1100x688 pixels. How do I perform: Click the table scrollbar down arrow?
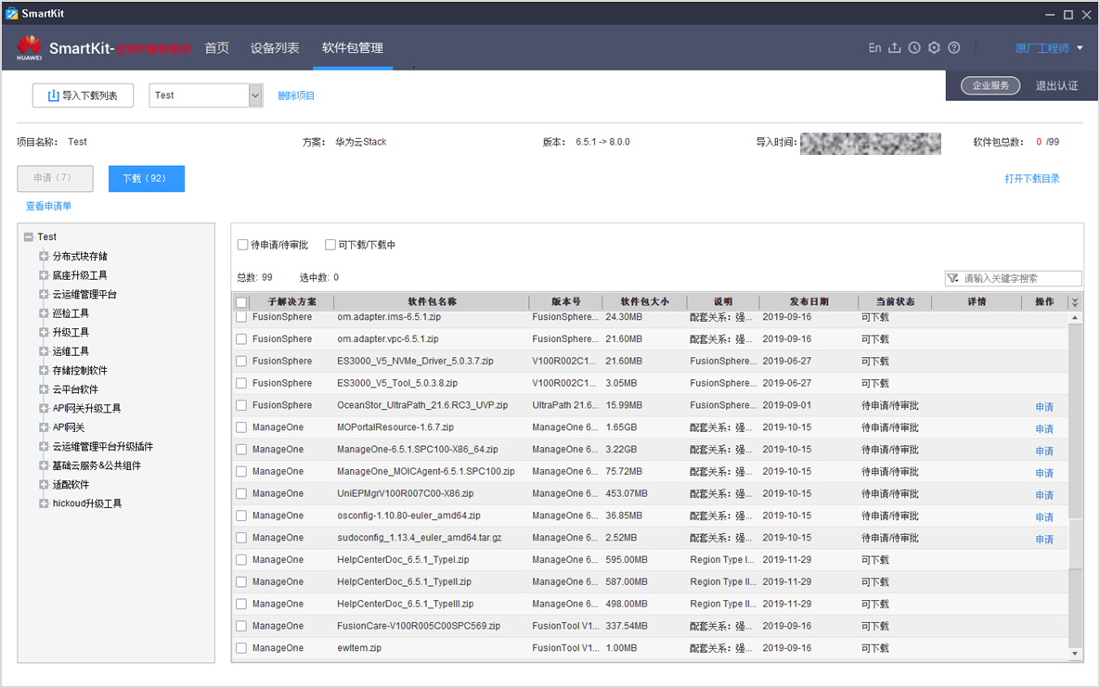[x=1075, y=654]
